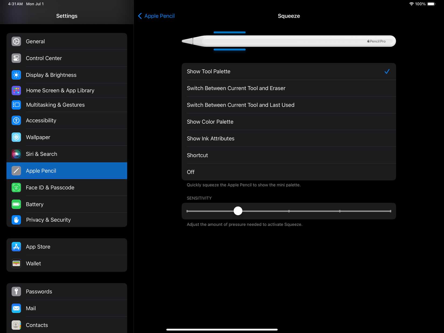Image resolution: width=444 pixels, height=333 pixels.
Task: Click the App Store icon
Action: (16, 247)
